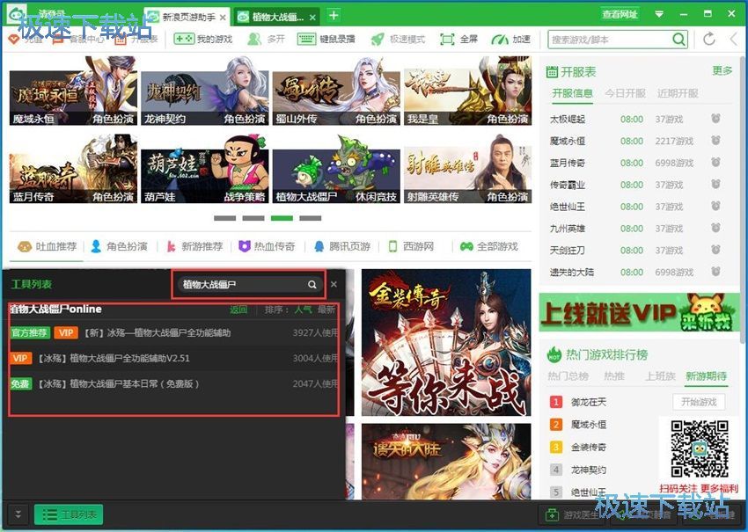Switch to 近期开服 tab
This screenshot has height=532, width=748.
[x=678, y=93]
